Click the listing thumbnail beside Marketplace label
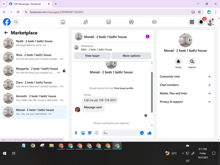Screen dimensions: 220x165 [x=77, y=48]
